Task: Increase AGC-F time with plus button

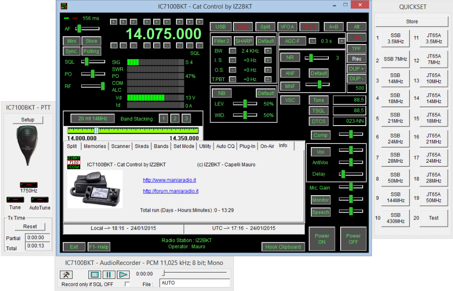Action: click(x=341, y=41)
